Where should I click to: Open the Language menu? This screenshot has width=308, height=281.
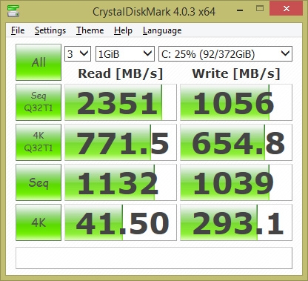[162, 30]
